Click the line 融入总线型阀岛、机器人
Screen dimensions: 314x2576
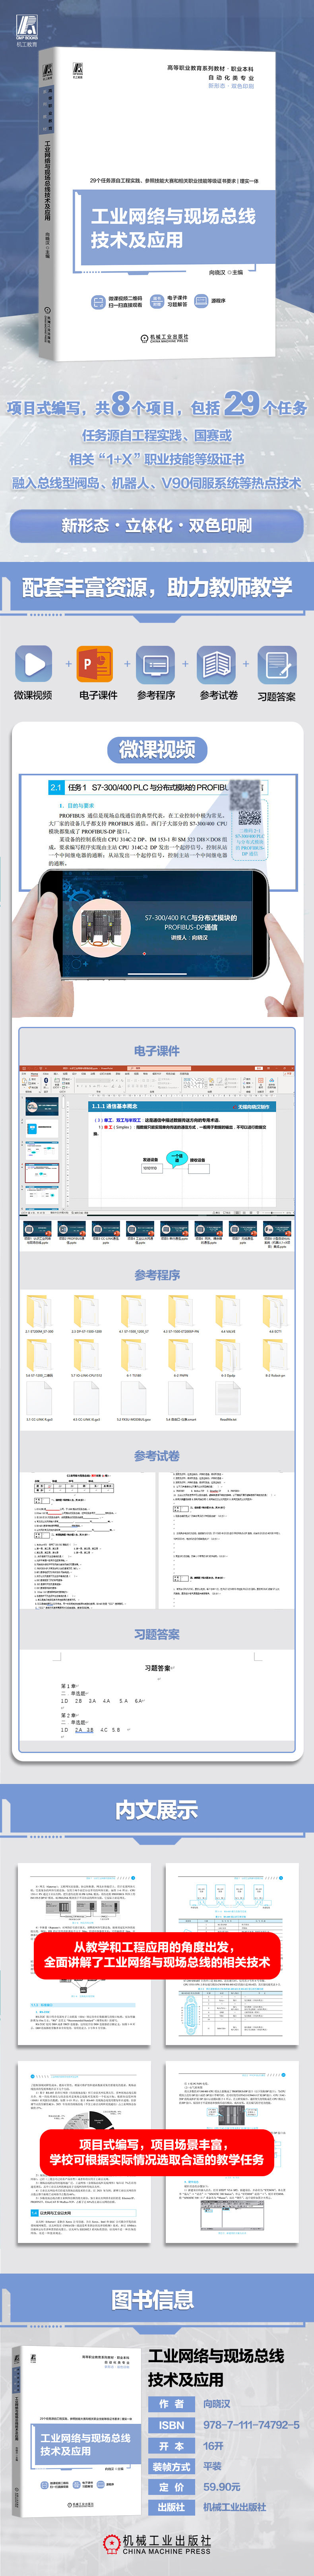click(x=157, y=482)
